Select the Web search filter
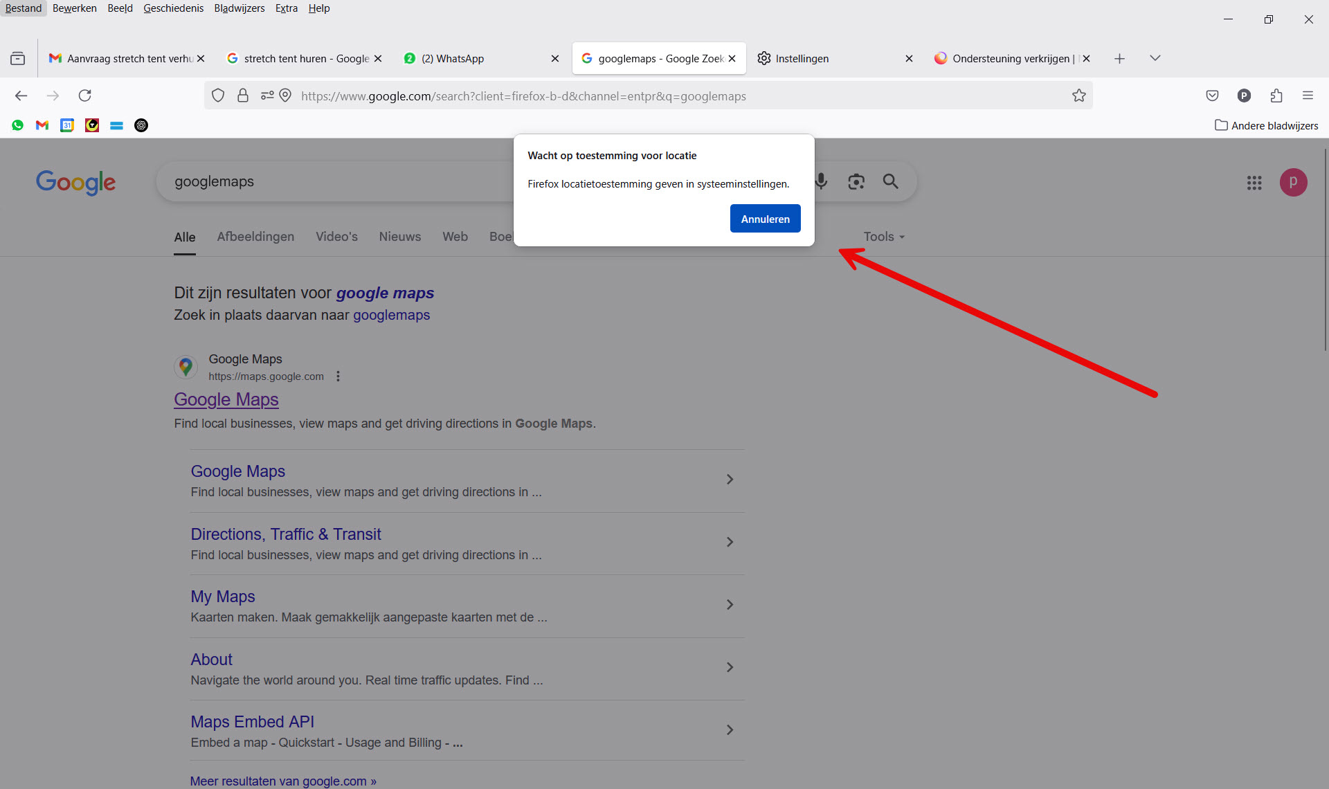Screen dimensions: 1329x789 click(x=455, y=237)
